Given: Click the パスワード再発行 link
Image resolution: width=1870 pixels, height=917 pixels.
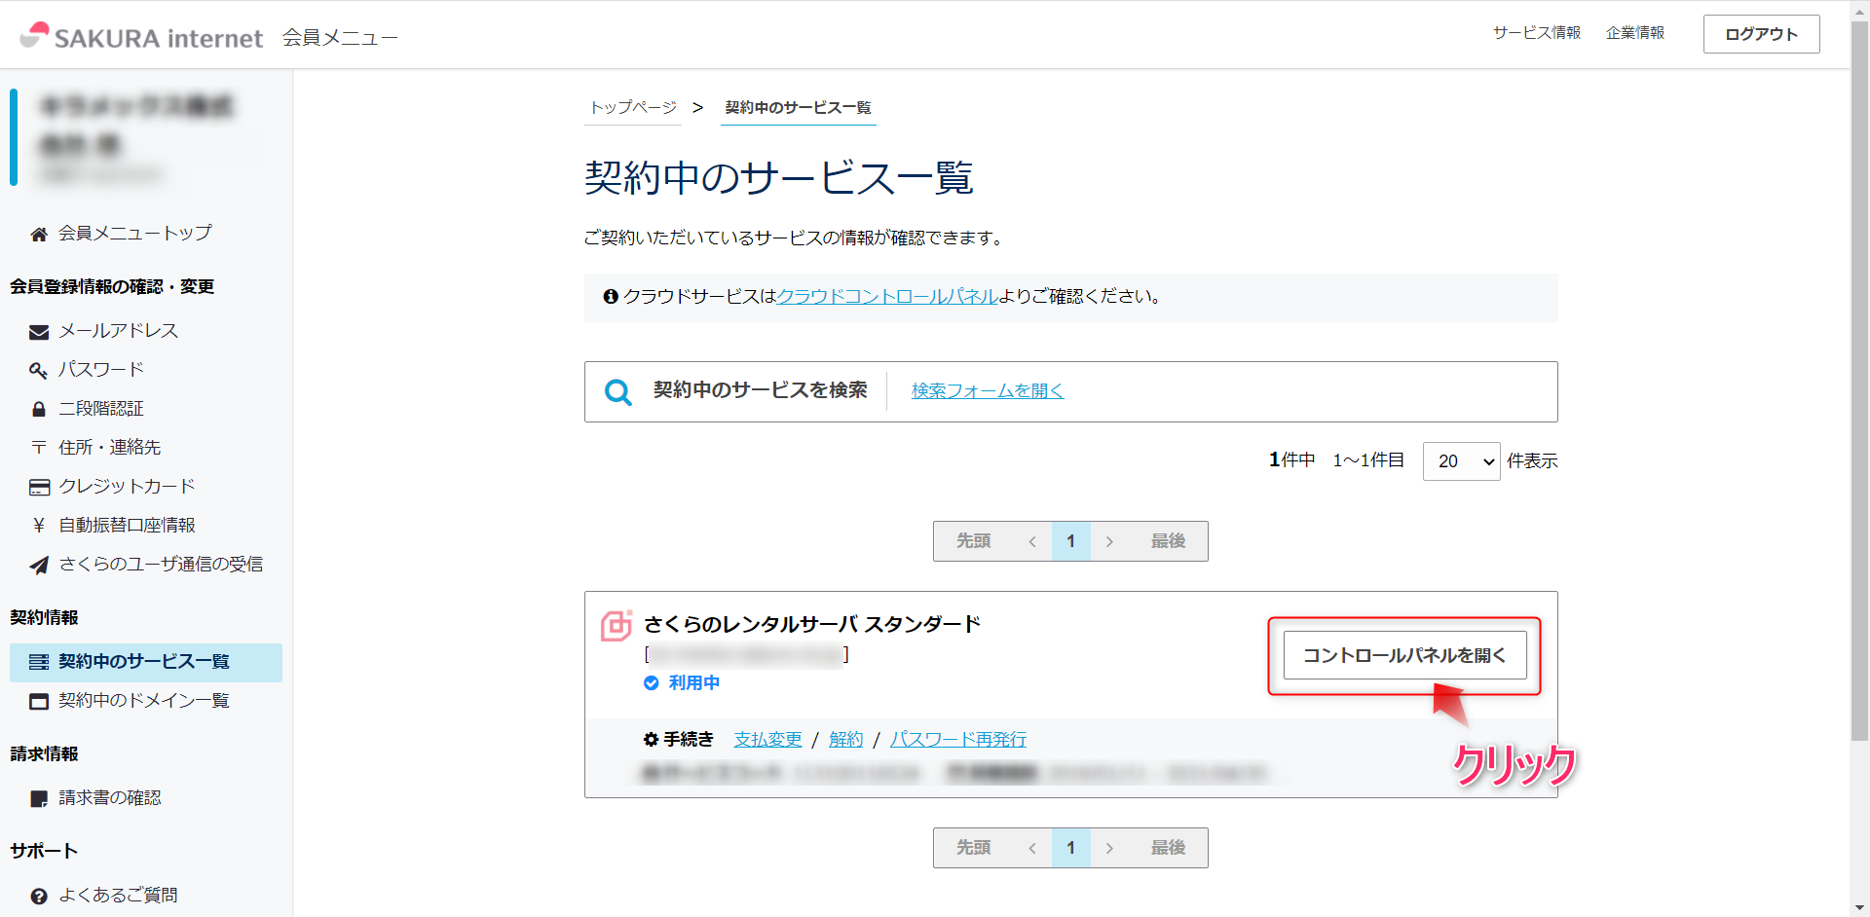Looking at the screenshot, I should click(x=957, y=740).
